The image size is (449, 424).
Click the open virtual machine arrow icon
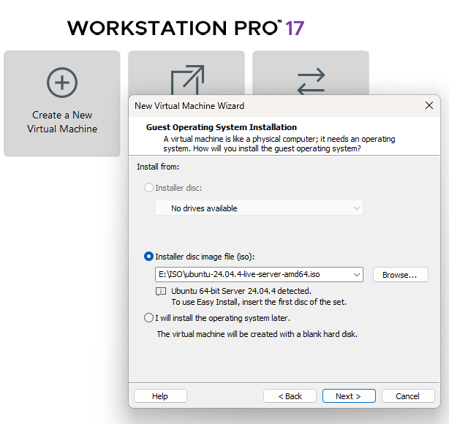click(187, 80)
